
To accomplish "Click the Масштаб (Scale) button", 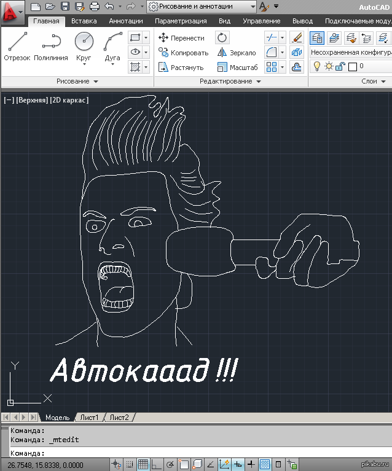I will pos(238,68).
